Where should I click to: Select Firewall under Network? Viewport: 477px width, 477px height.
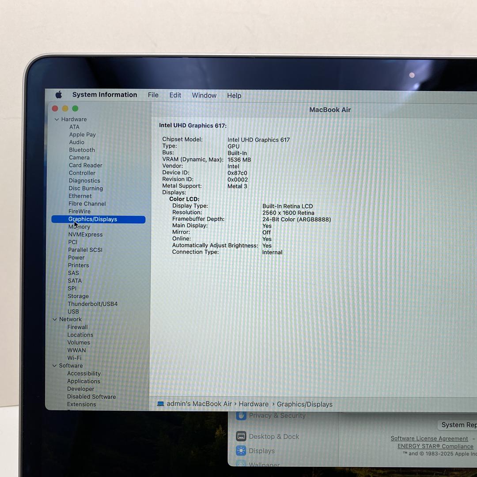pyautogui.click(x=78, y=327)
